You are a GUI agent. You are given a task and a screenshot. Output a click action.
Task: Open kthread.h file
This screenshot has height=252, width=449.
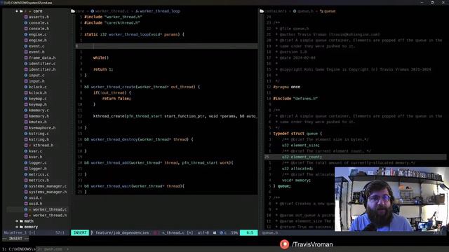point(43,145)
